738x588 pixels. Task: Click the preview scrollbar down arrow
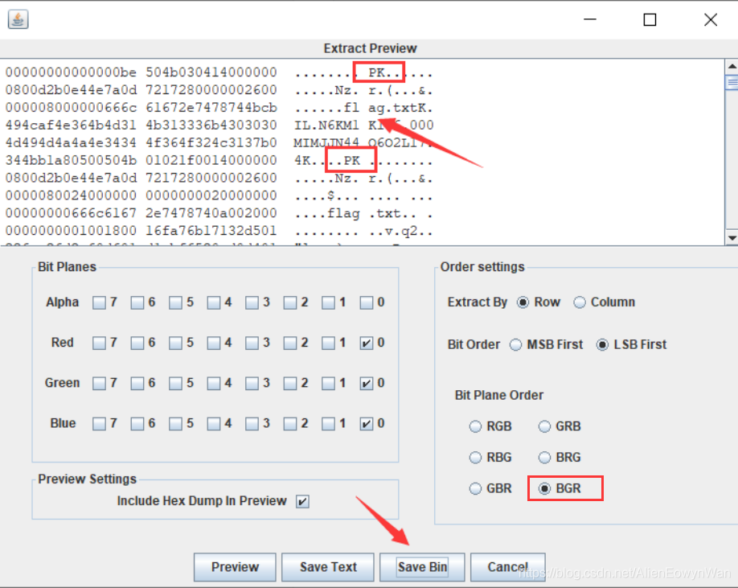pos(732,238)
